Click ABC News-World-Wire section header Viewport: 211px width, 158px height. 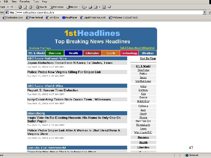(77, 86)
